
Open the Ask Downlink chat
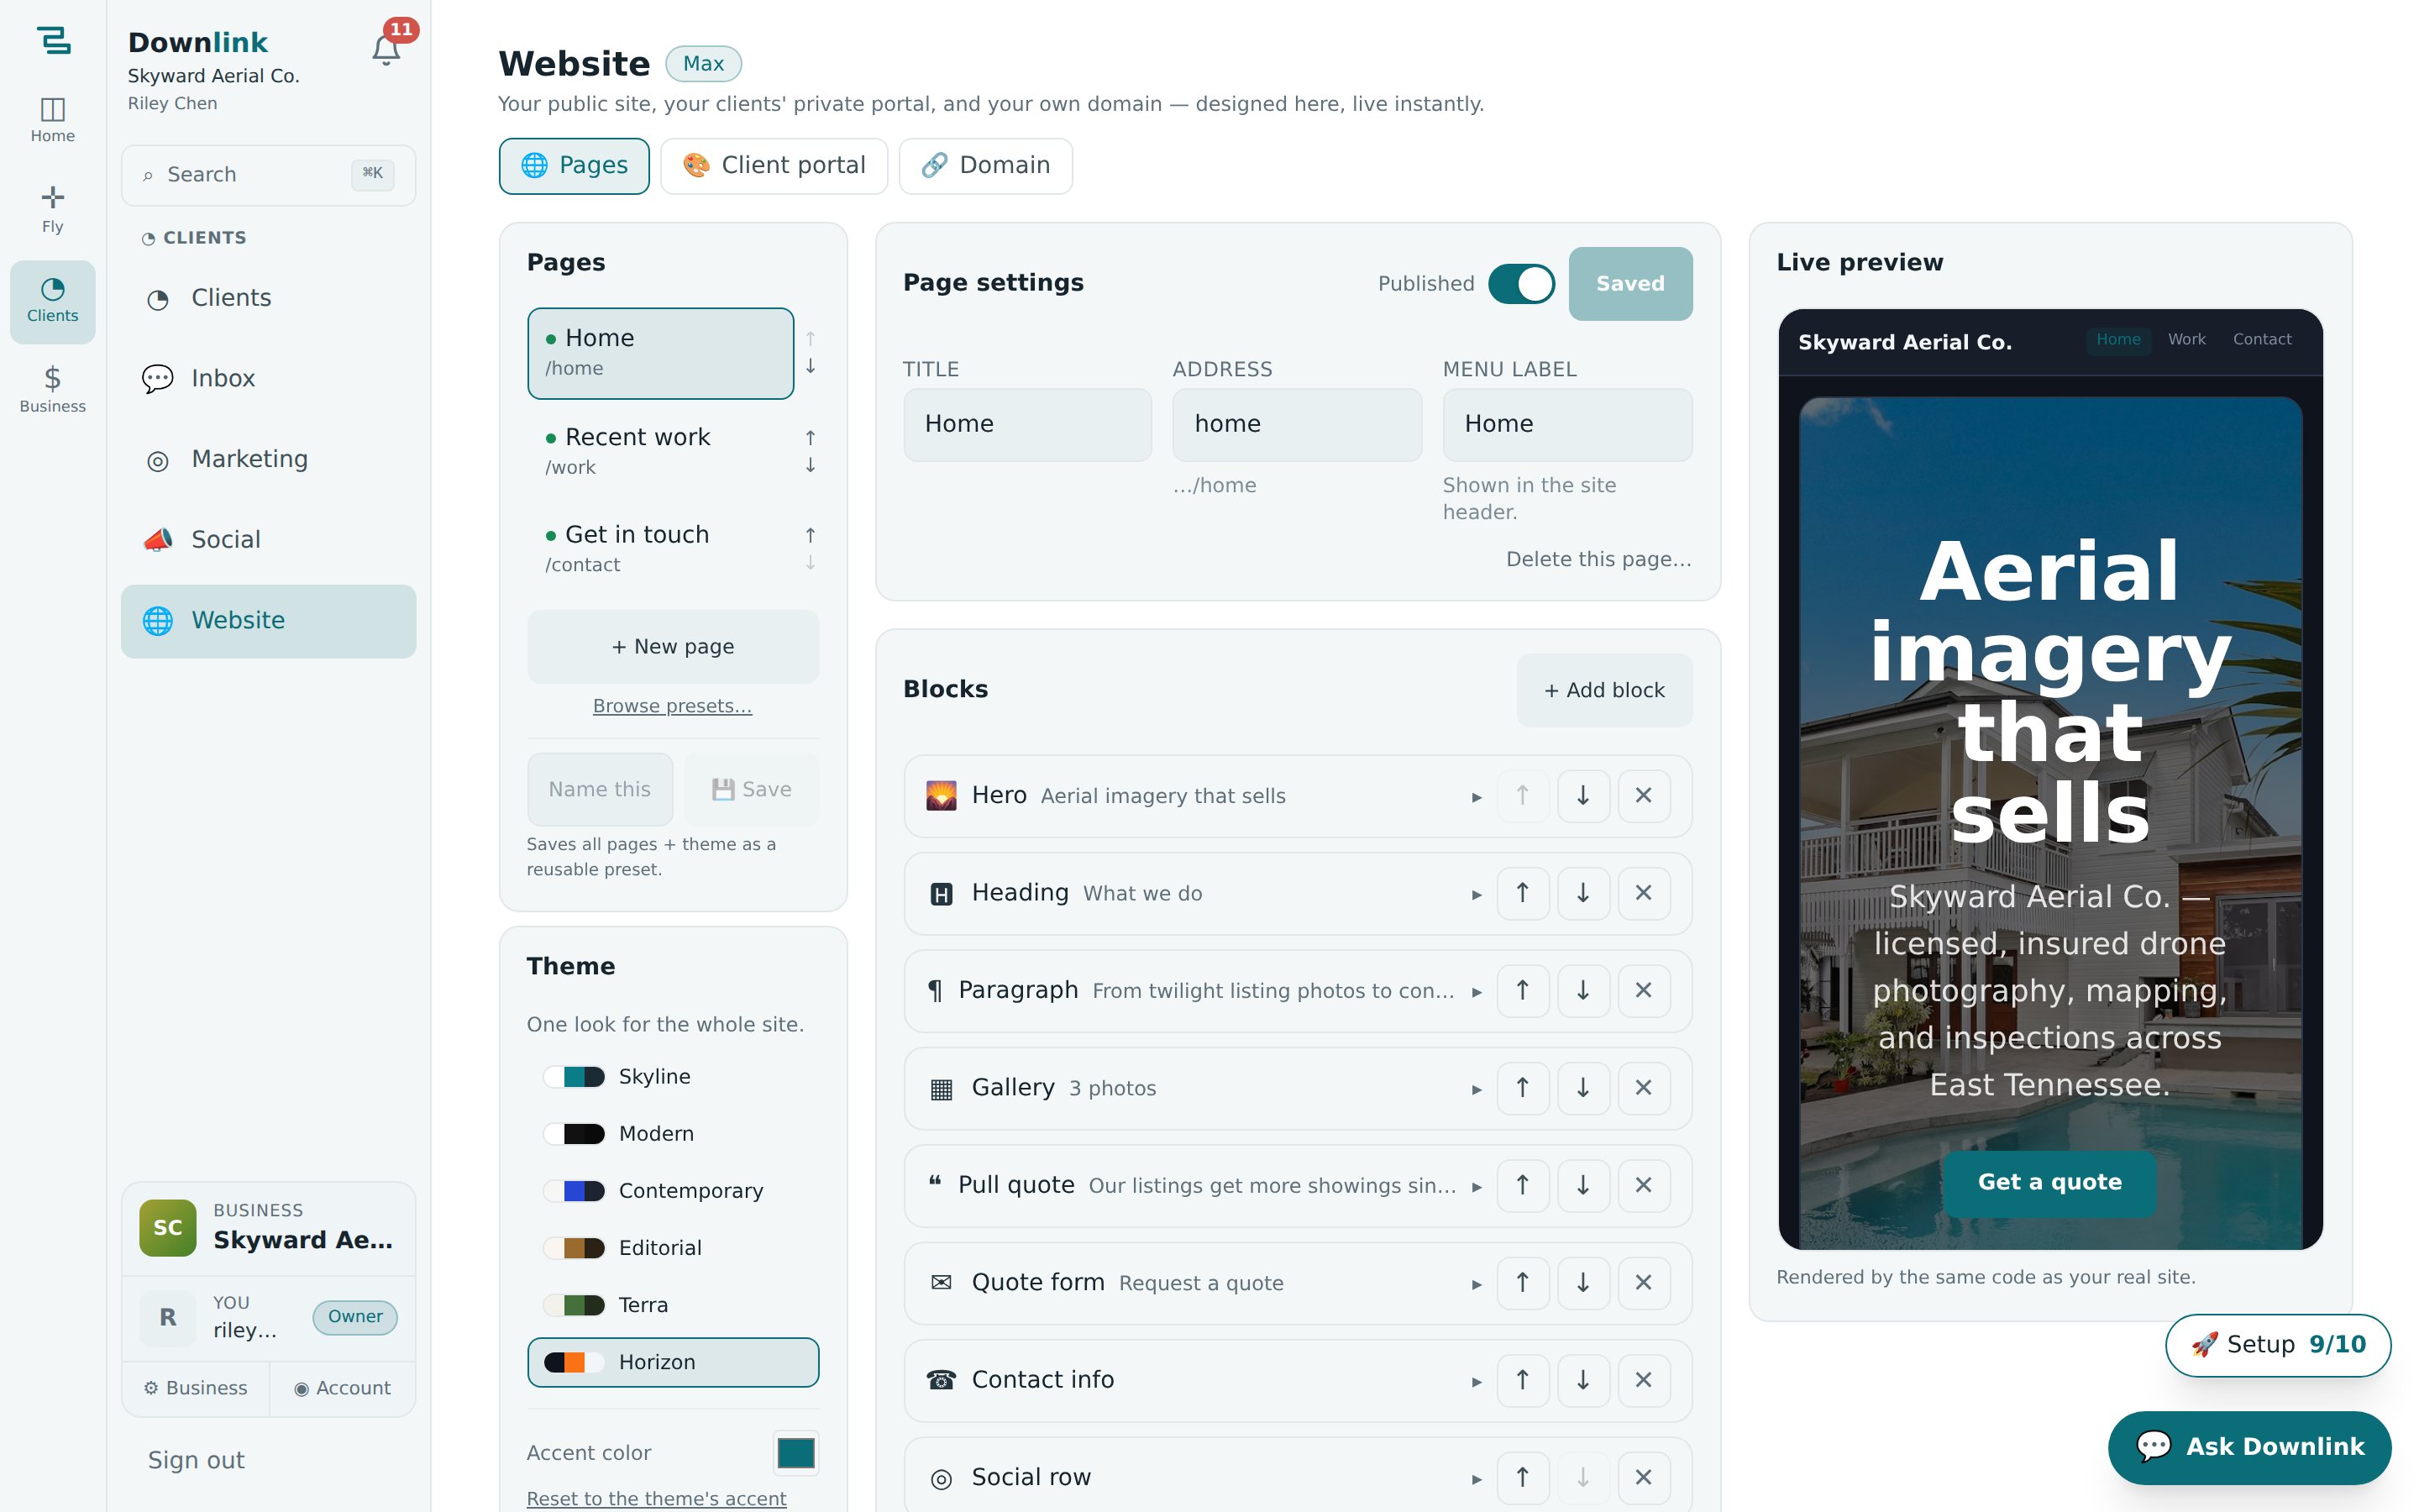tap(2249, 1447)
